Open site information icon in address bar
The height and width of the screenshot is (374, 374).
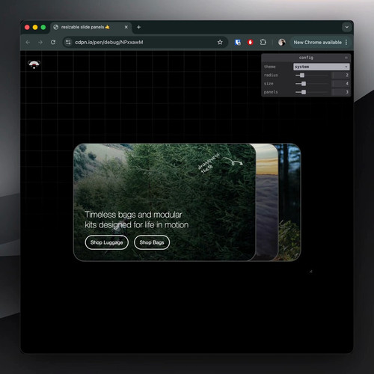[68, 42]
